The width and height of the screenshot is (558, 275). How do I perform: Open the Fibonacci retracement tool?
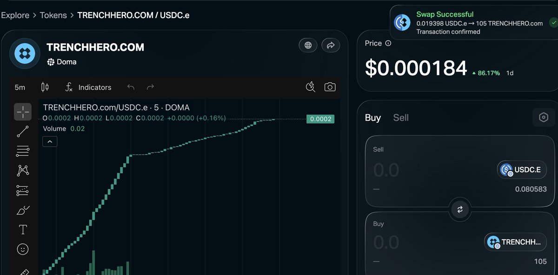[23, 151]
